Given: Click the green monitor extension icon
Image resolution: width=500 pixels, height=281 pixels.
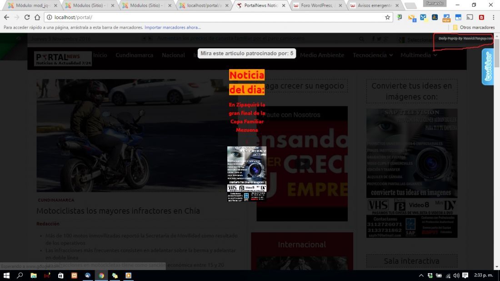Looking at the screenshot, I should click(400, 17).
